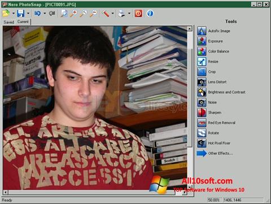Expand the dropdown arrow beside save icon
Image resolution: width=271 pixels, height=204 pixels.
click(28, 14)
